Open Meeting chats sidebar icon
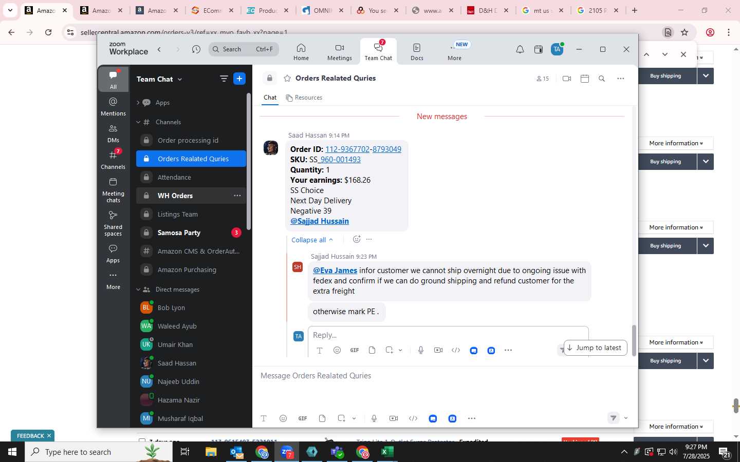The image size is (740, 462). click(x=113, y=190)
